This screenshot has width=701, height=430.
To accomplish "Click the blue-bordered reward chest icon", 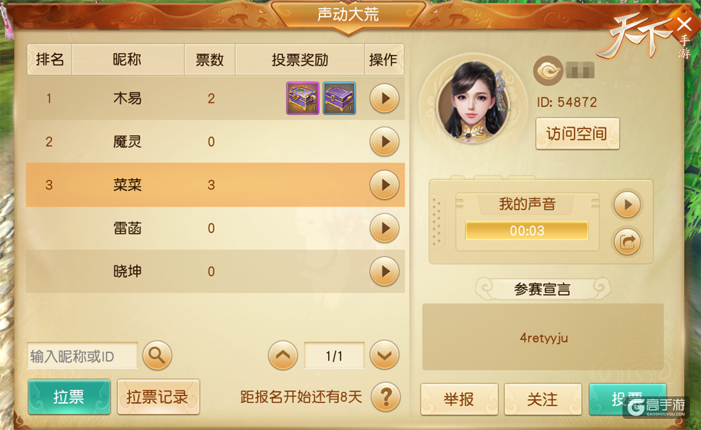I will tap(339, 99).
